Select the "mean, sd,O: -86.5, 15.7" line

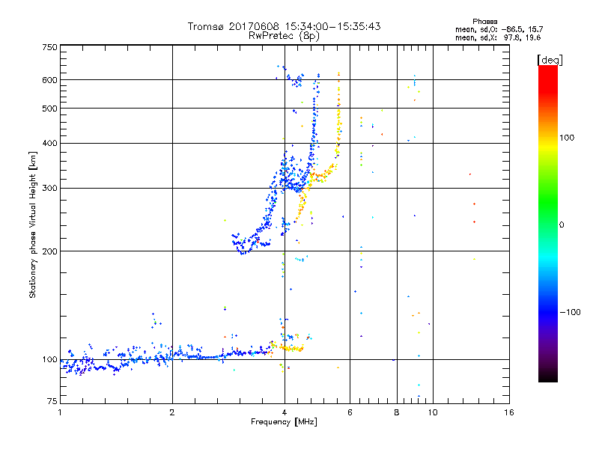[499, 29]
